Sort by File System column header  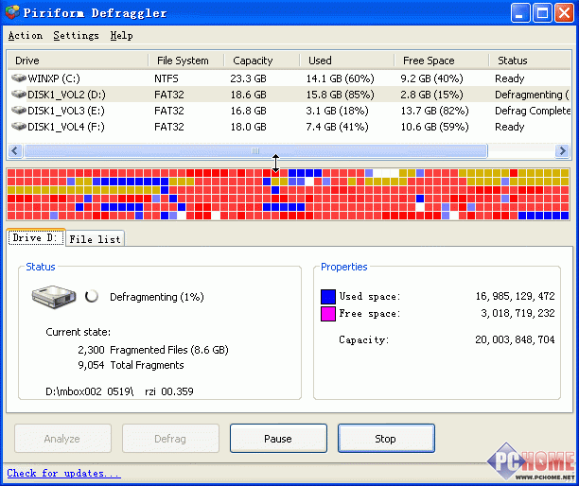pos(186,61)
